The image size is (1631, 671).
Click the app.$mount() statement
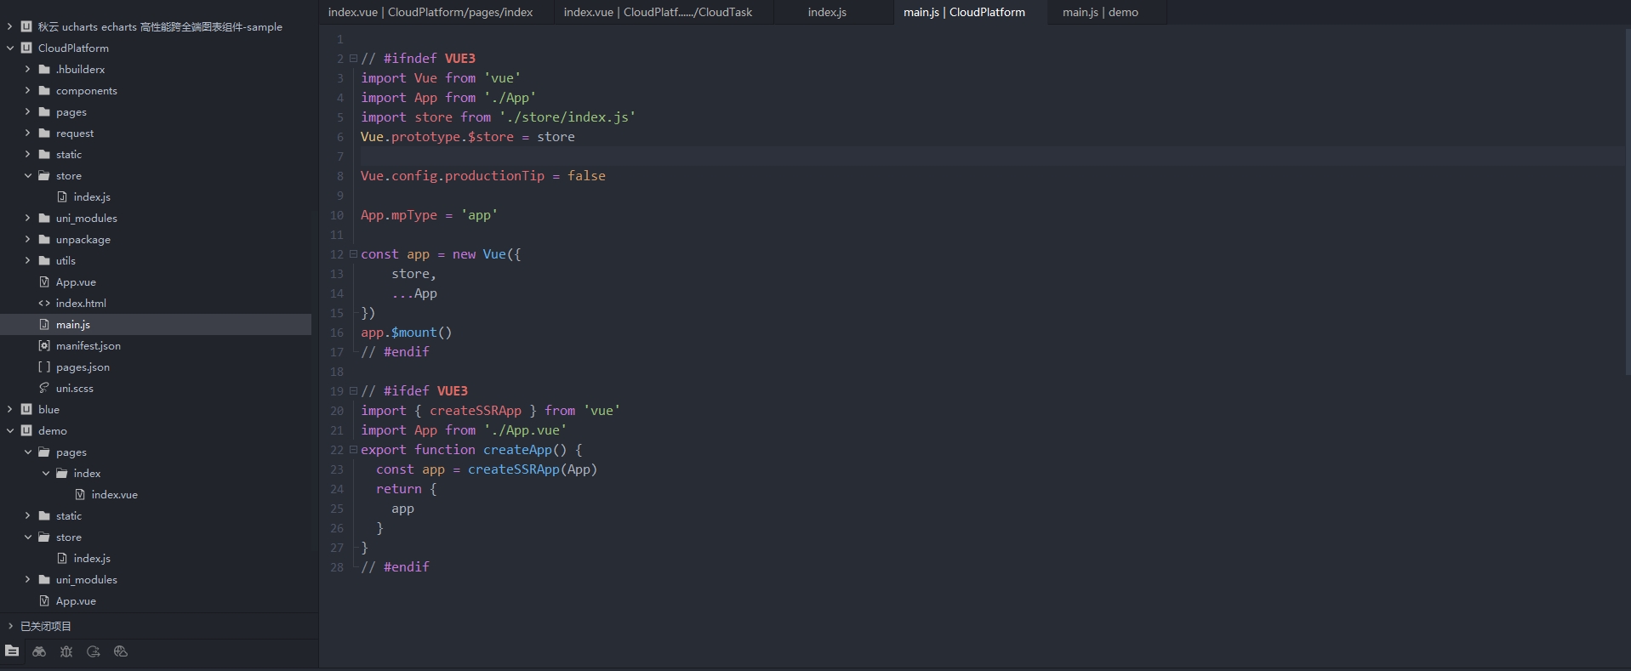pos(407,333)
